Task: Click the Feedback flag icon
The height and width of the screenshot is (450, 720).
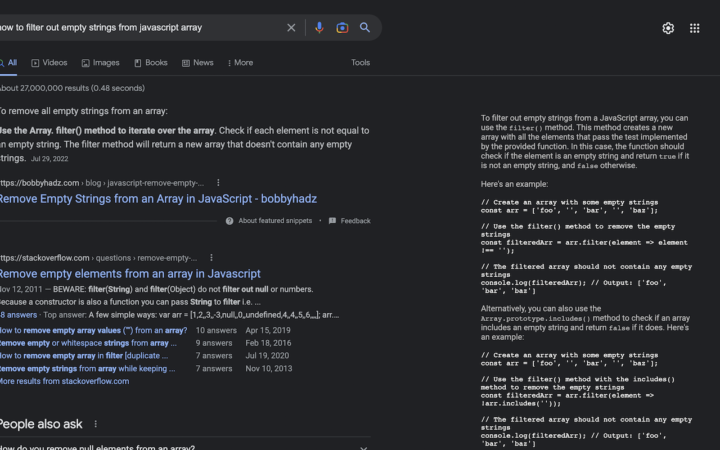Action: tap(332, 221)
